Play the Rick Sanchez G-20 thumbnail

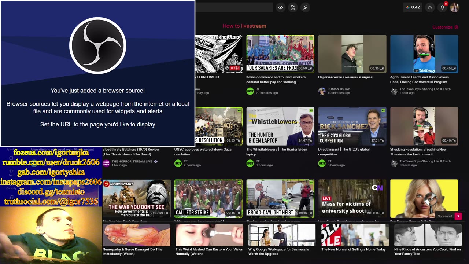352,126
